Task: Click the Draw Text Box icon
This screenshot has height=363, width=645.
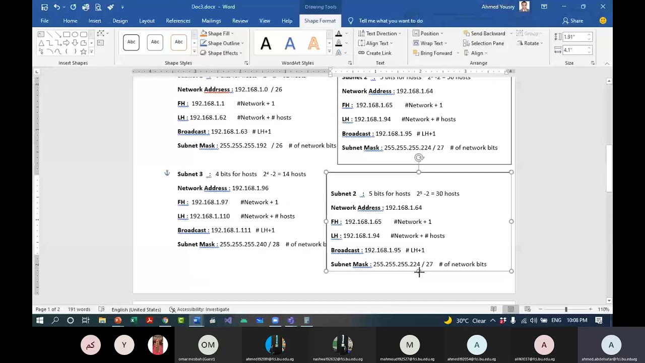Action: tap(100, 43)
